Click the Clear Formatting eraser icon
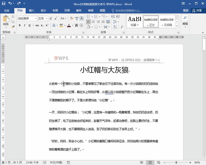 72,19
